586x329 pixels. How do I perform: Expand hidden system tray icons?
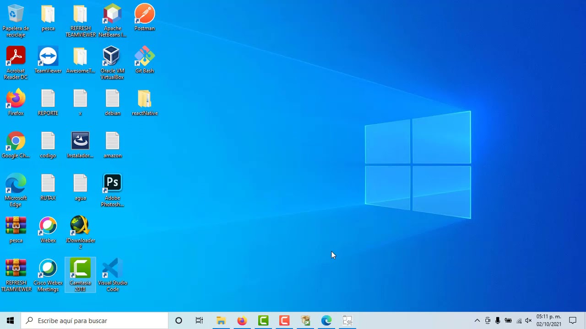[477, 320]
